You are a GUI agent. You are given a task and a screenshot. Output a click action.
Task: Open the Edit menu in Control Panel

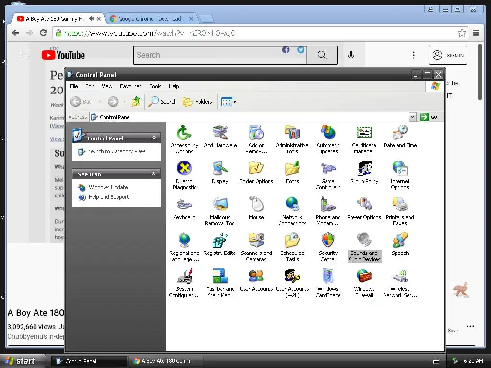(90, 86)
